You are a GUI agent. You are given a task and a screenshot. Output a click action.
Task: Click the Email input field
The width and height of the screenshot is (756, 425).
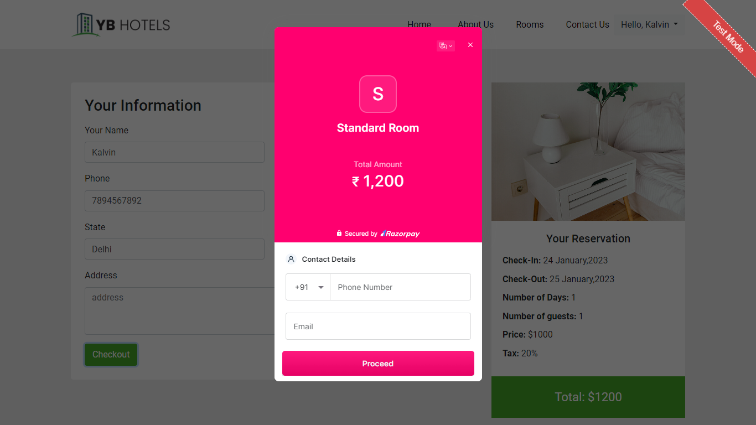pyautogui.click(x=378, y=326)
